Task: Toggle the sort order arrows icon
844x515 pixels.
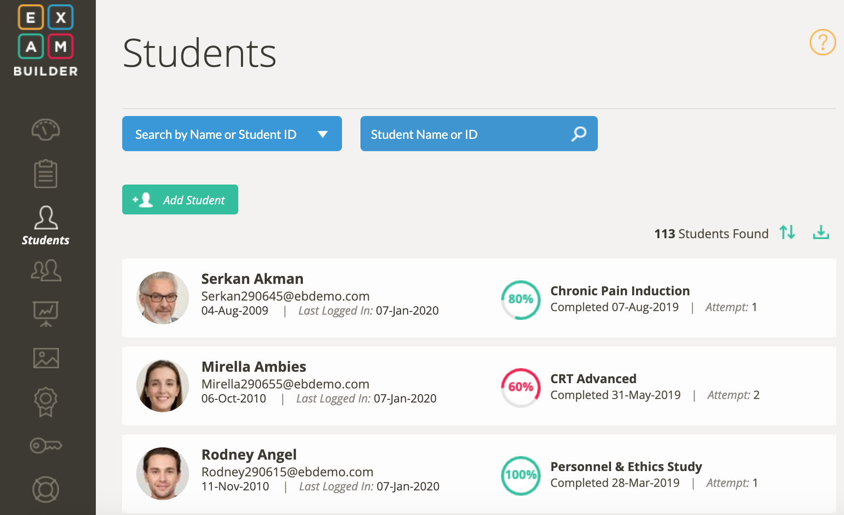Action: (787, 232)
